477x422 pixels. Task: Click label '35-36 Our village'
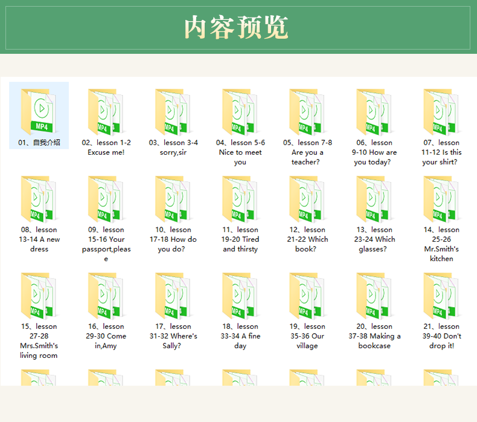(x=307, y=336)
